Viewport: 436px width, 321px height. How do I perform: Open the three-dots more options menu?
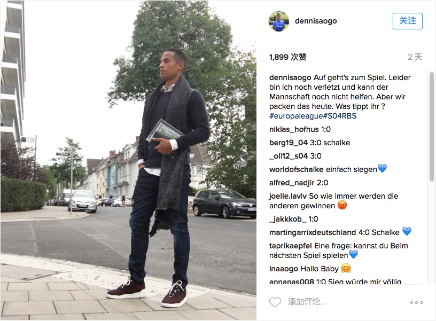coord(416,302)
